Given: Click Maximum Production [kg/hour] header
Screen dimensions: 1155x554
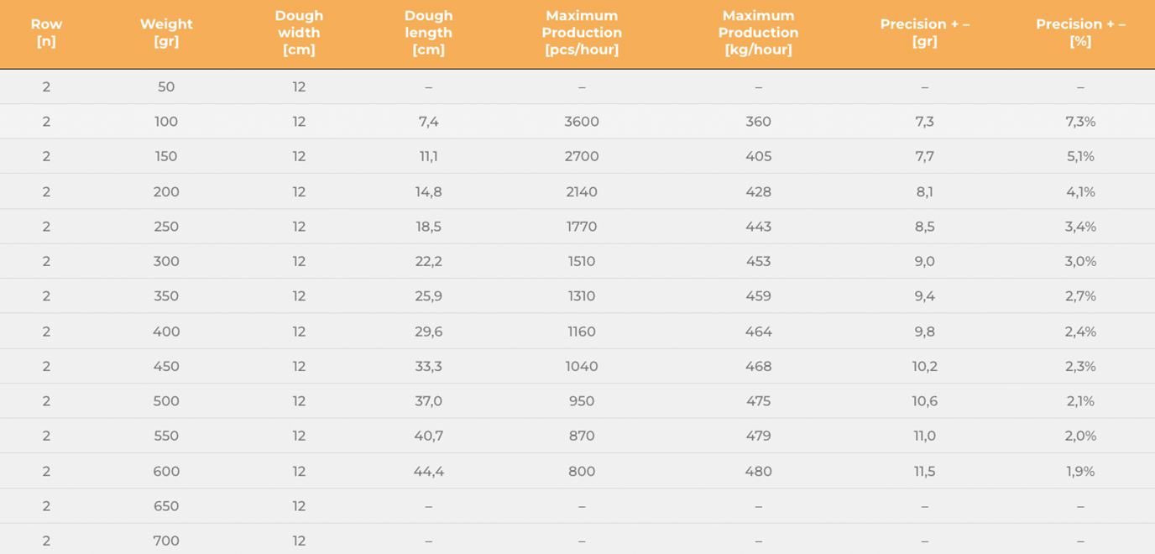Looking at the screenshot, I should pos(758,33).
